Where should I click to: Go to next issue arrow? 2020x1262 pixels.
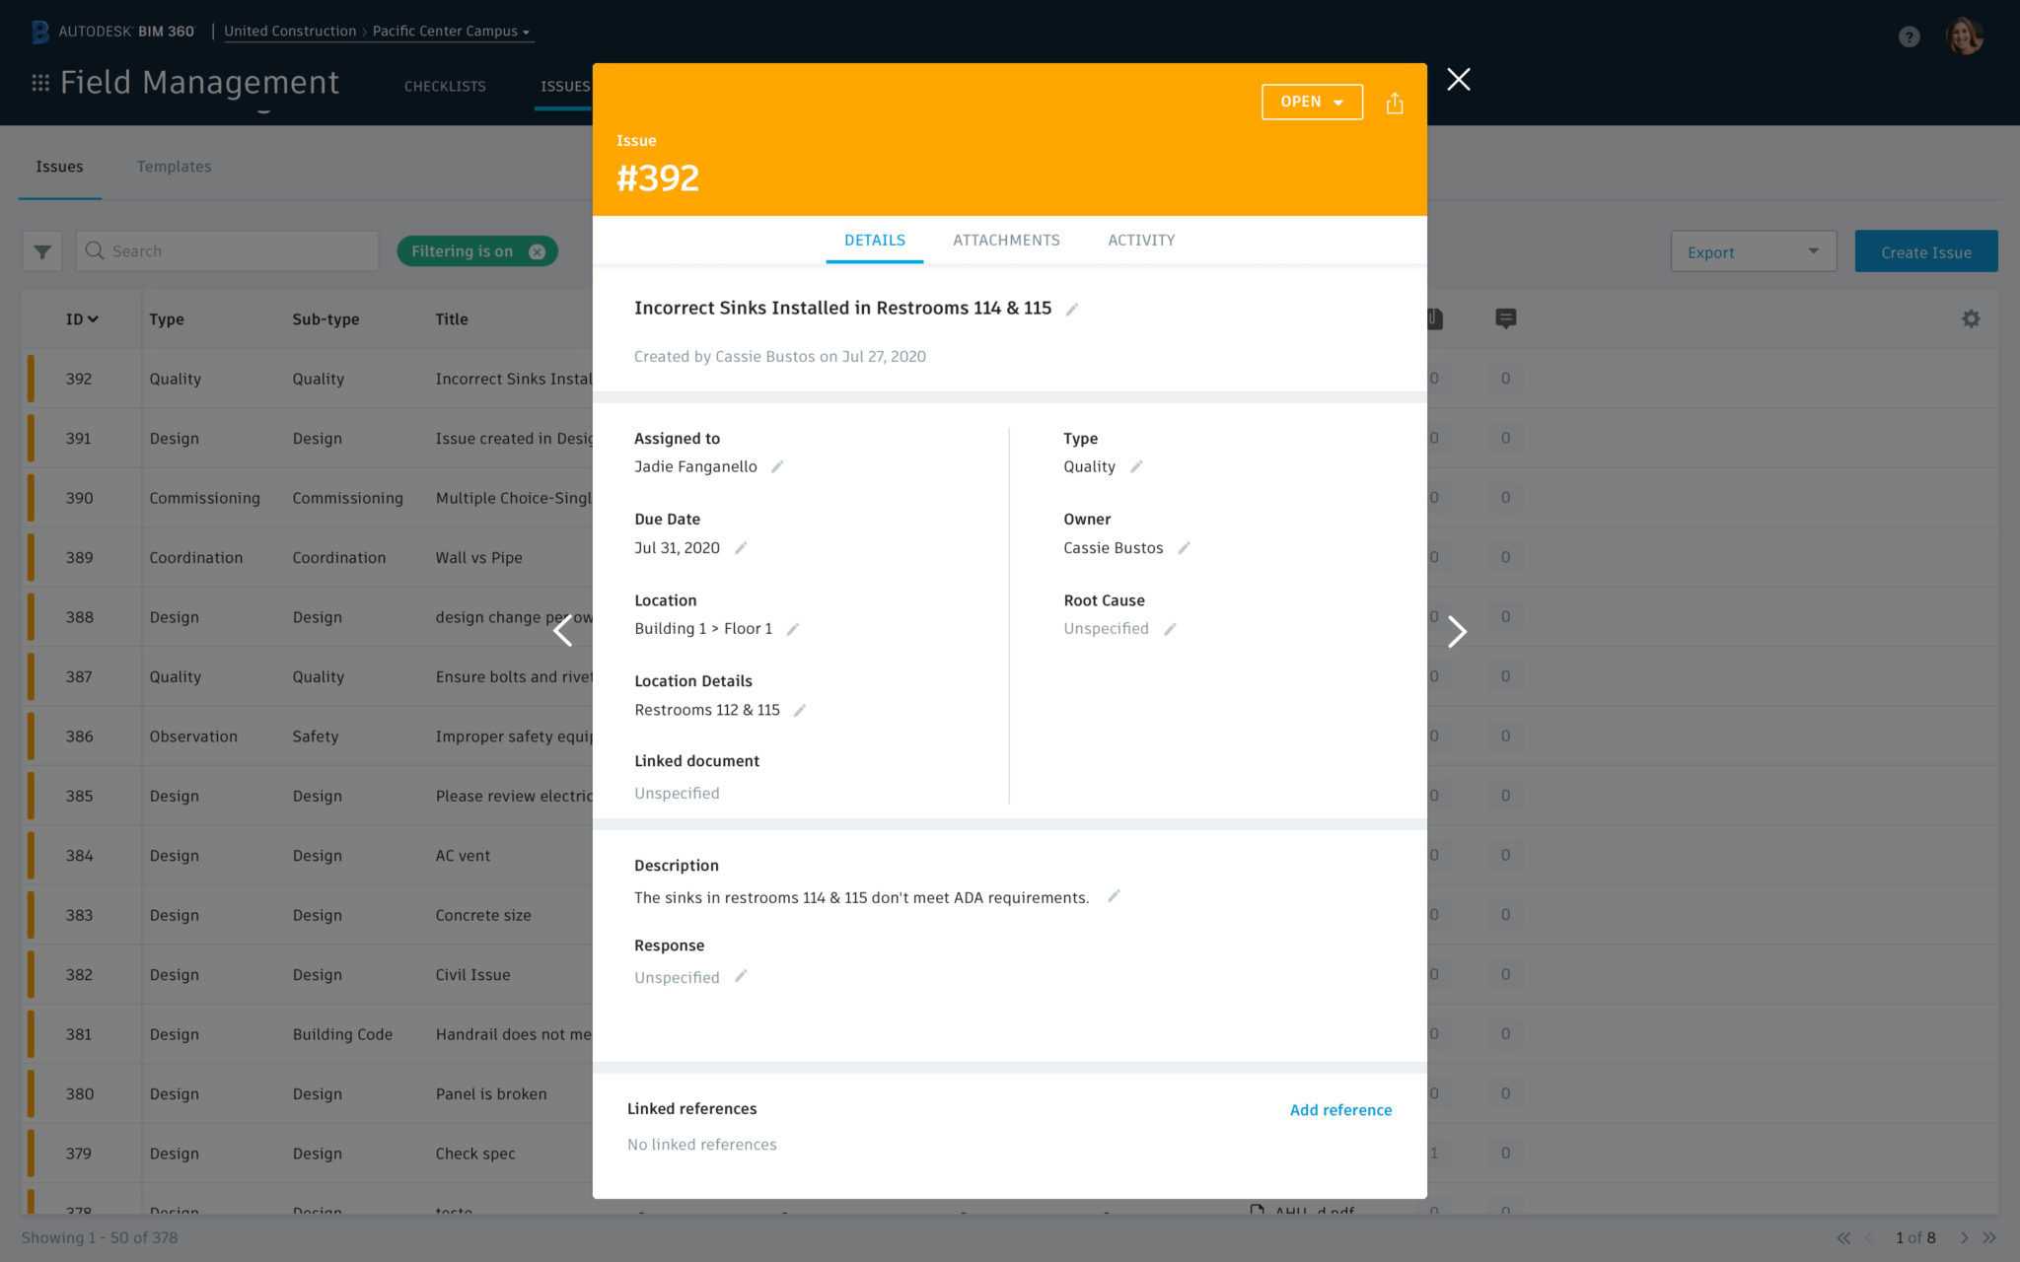point(1457,631)
